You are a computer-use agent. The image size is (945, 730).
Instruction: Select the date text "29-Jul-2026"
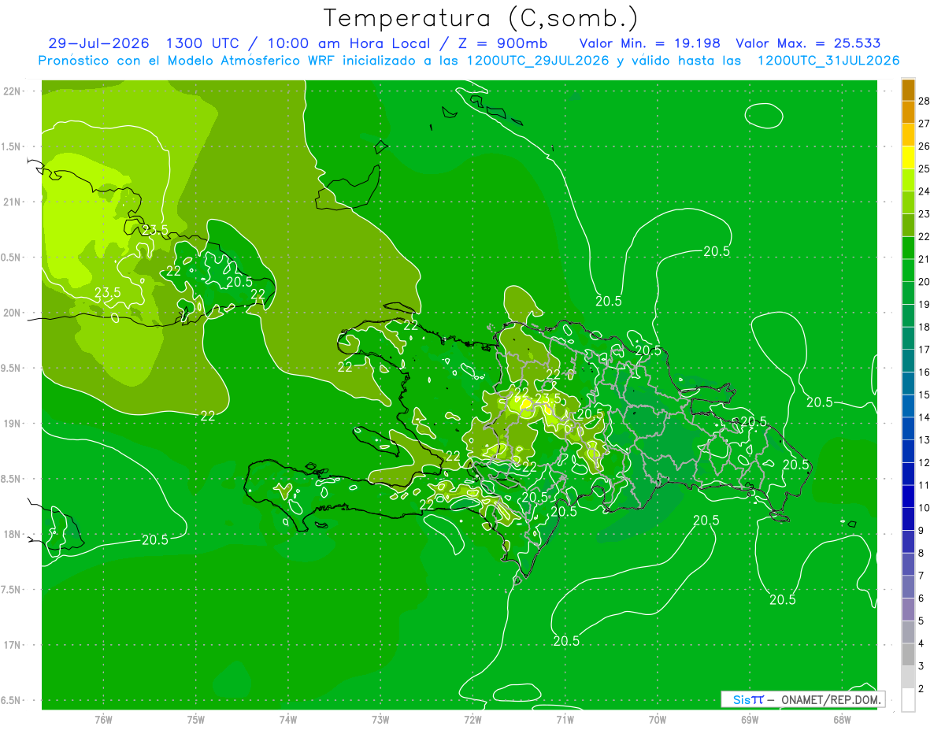tap(101, 43)
